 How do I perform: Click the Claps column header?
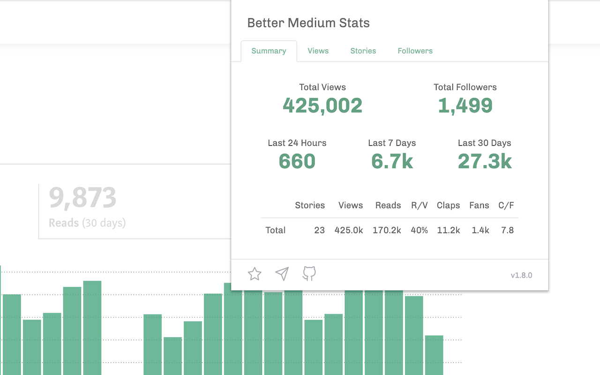[449, 205]
